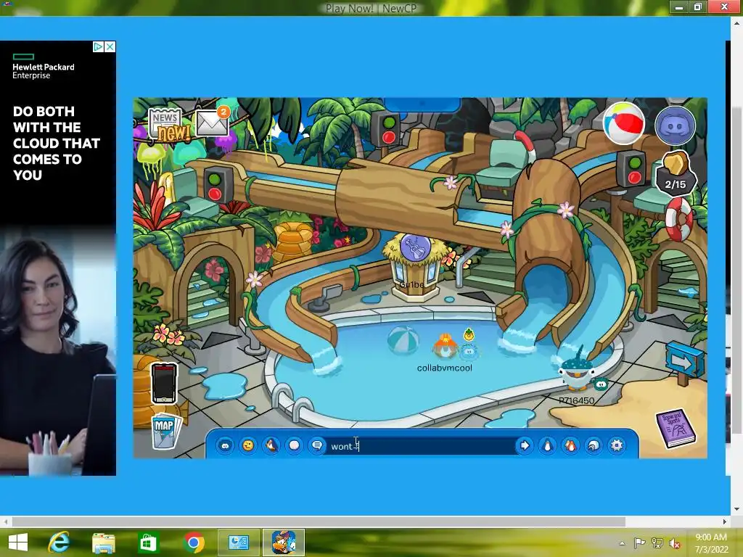This screenshot has height=557, width=743.
Task: Open the Control Panel taskbar window
Action: [x=238, y=542]
